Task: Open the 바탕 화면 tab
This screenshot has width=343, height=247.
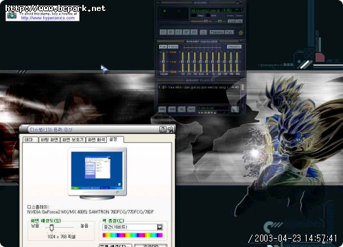Action: 49,139
